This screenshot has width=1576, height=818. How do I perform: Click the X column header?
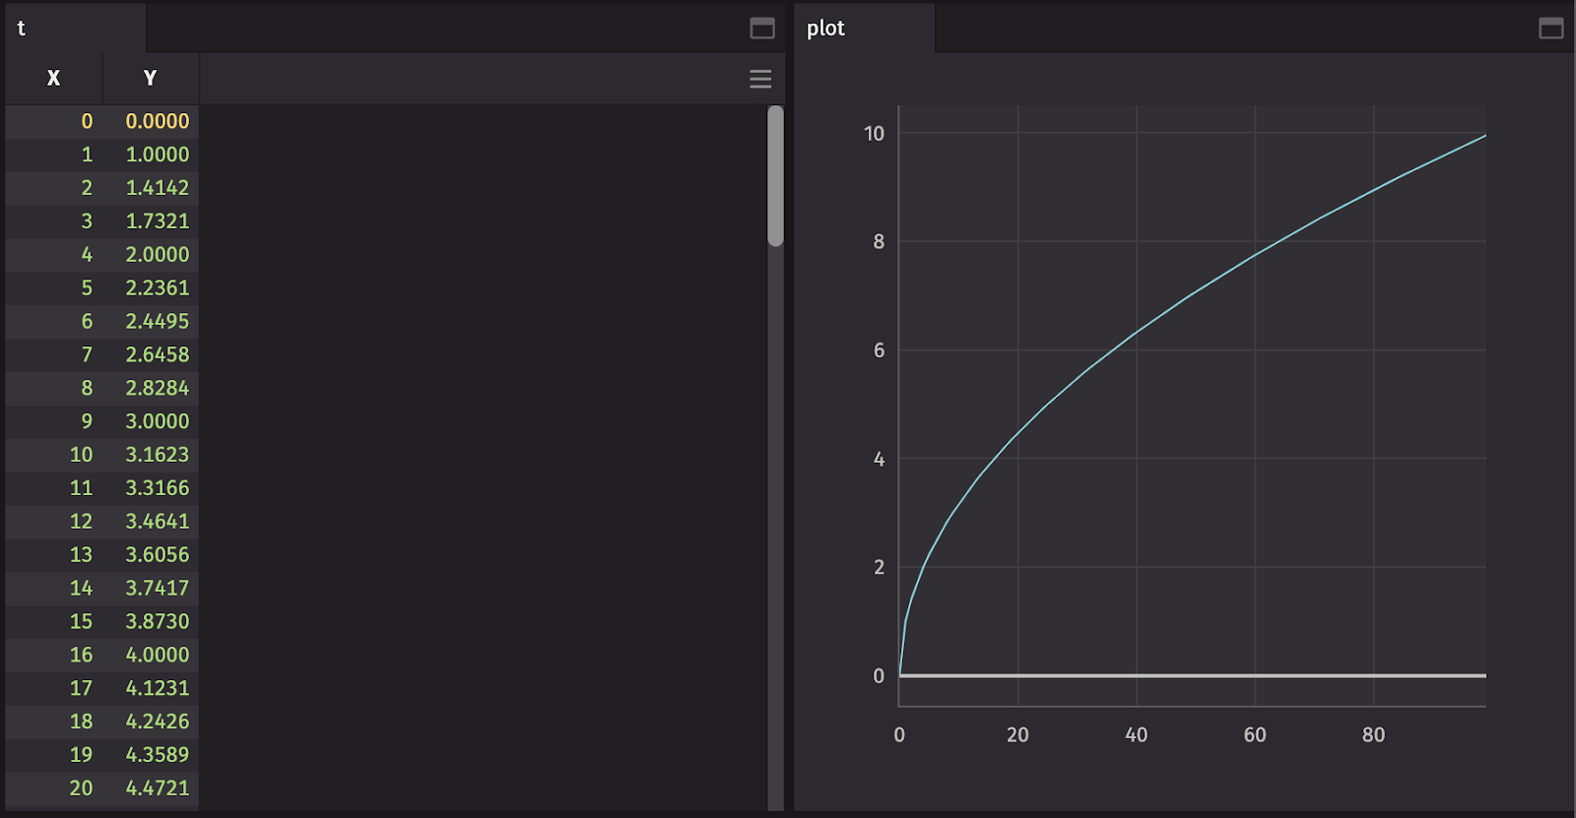53,79
